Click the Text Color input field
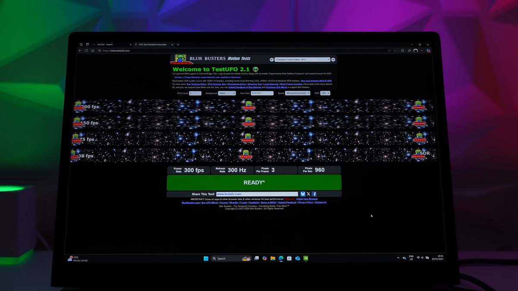 (x=262, y=93)
